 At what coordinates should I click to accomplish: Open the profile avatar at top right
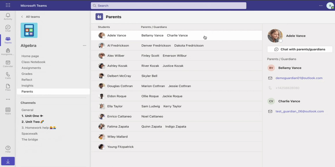coord(330,5)
